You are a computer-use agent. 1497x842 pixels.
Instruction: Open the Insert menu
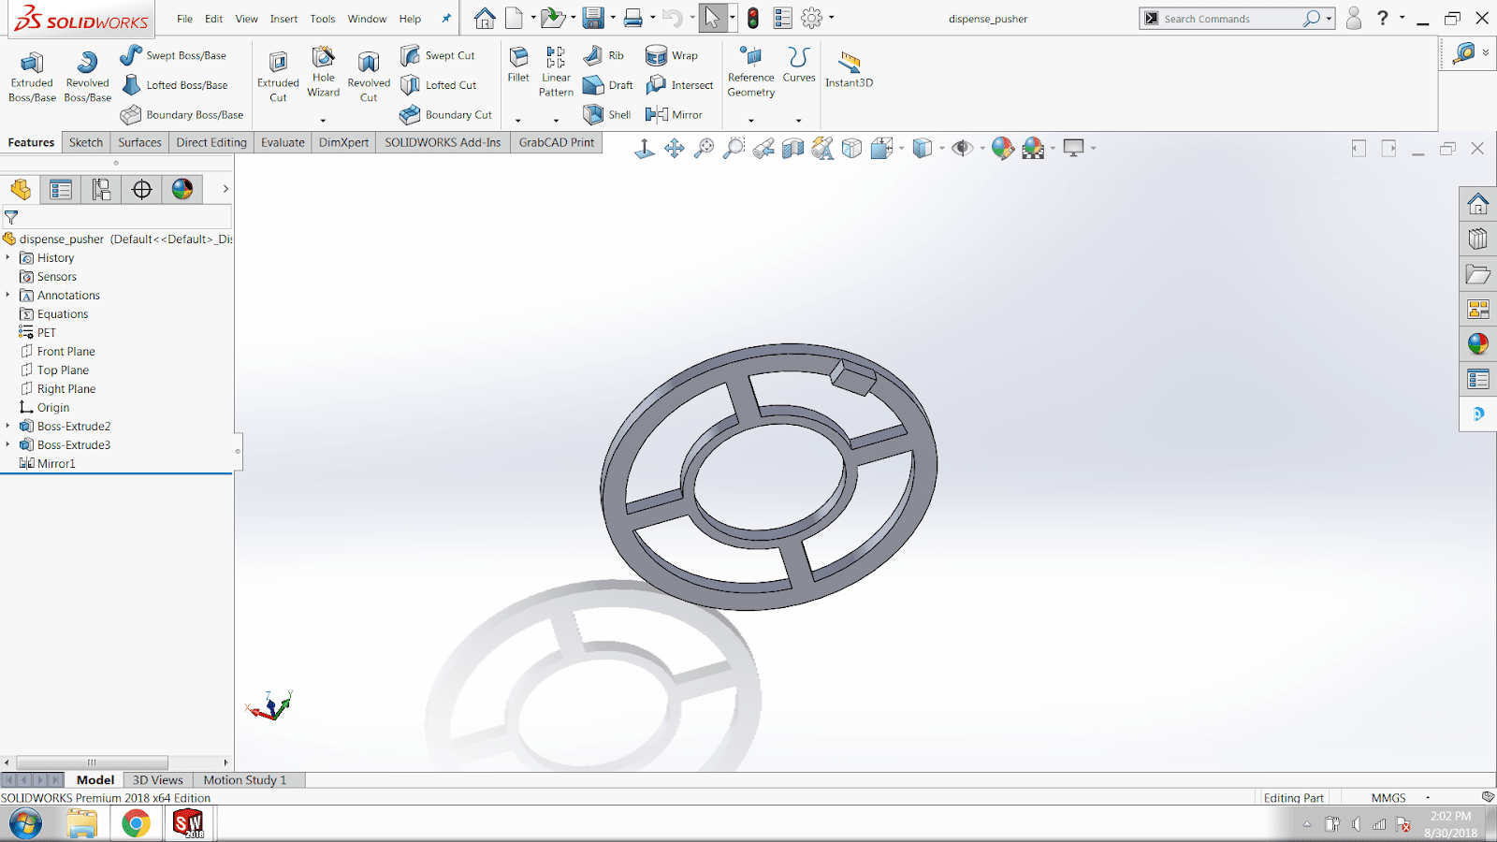click(x=283, y=19)
